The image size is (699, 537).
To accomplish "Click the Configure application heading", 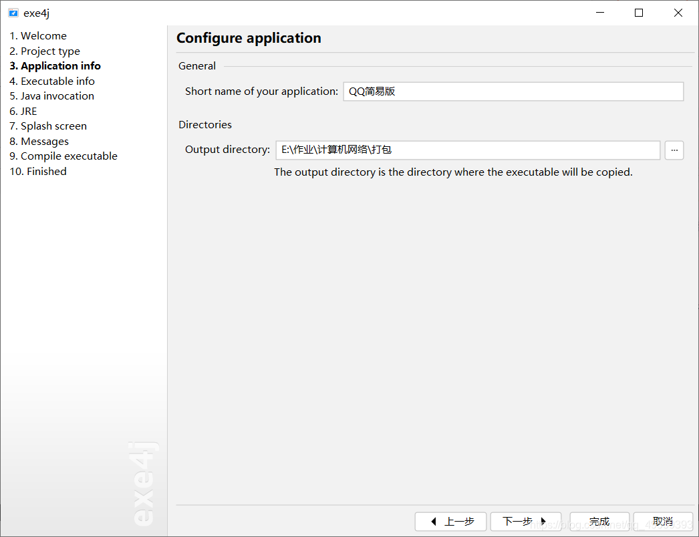I will (249, 38).
